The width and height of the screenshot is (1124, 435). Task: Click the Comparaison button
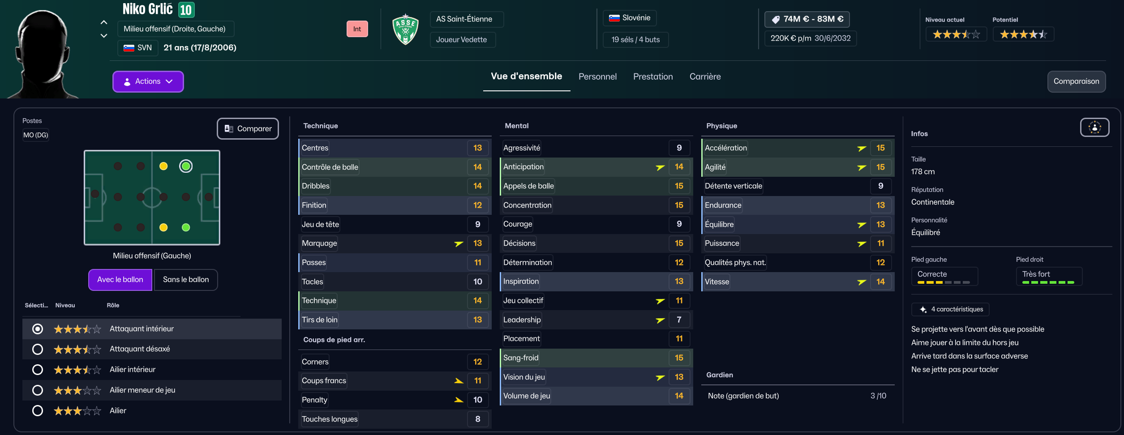(1076, 81)
